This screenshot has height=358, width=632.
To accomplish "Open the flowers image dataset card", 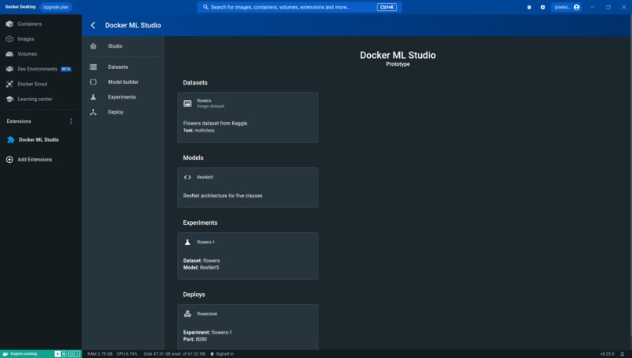I will point(248,118).
